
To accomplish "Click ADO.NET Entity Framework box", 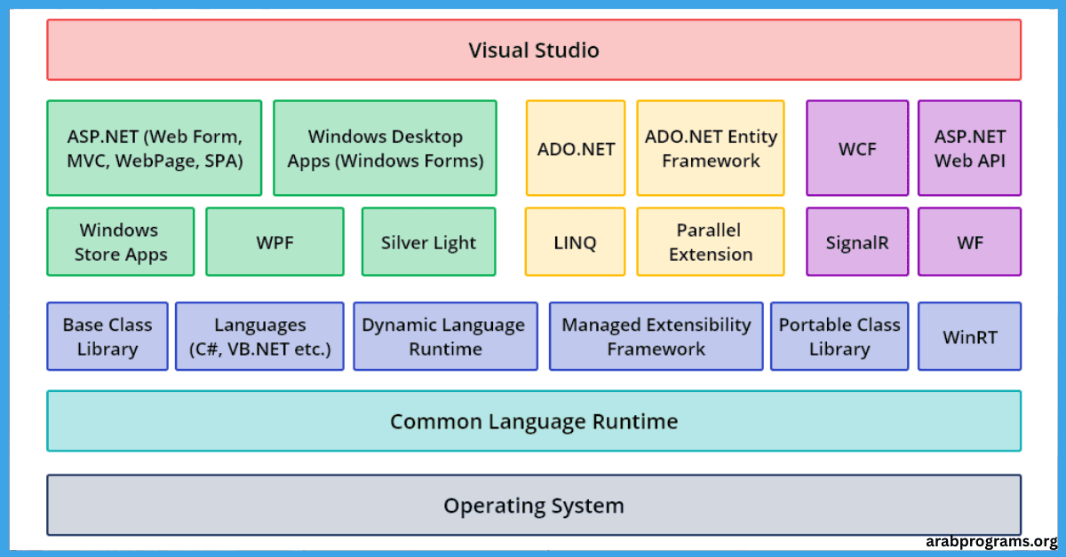I will tap(711, 148).
